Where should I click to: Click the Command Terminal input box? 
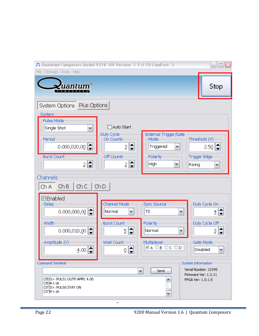point(90,271)
